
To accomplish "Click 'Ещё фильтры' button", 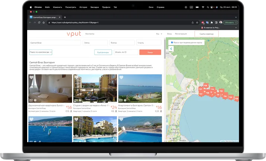I will point(103,52).
